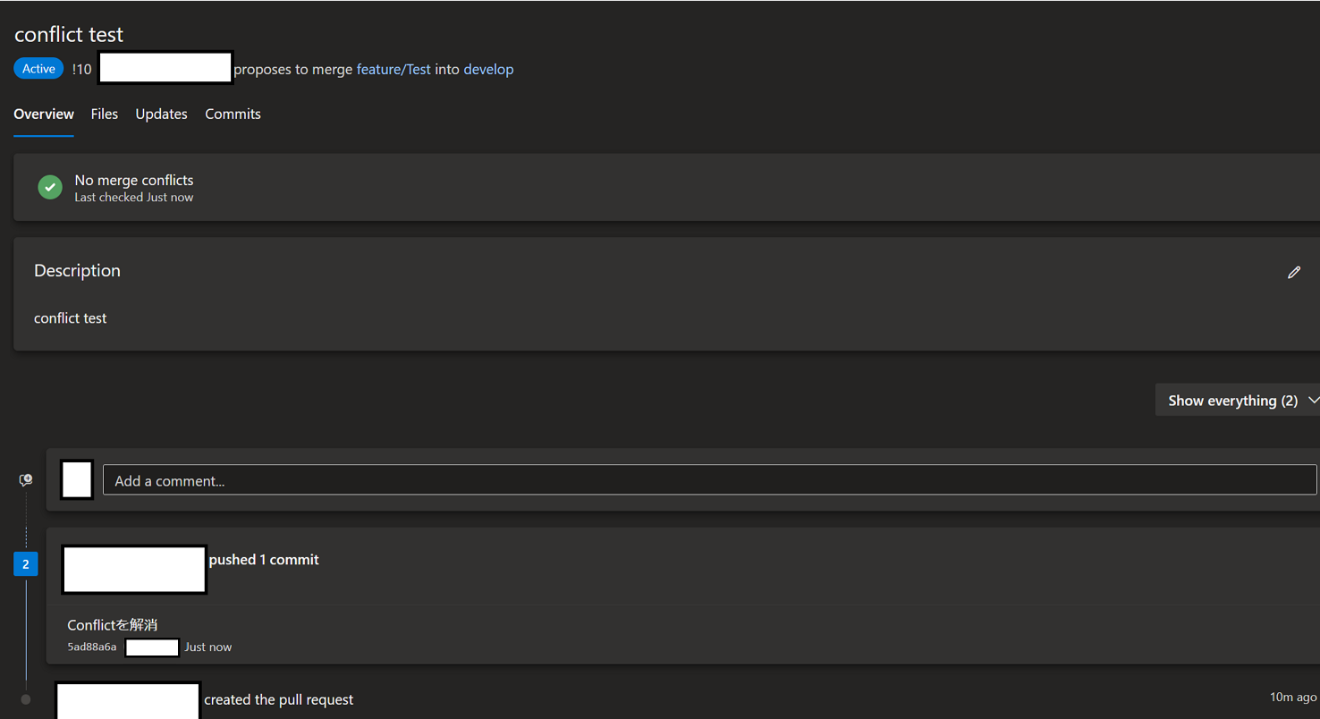Open the feature/Test branch link
The width and height of the screenshot is (1320, 719).
tap(394, 69)
